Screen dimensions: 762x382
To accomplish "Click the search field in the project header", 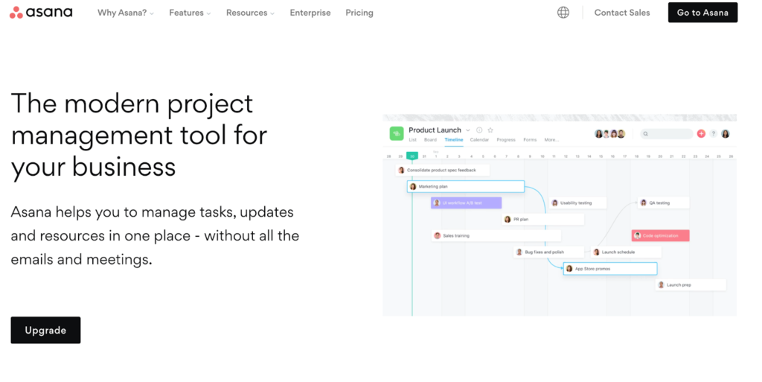I will [666, 133].
